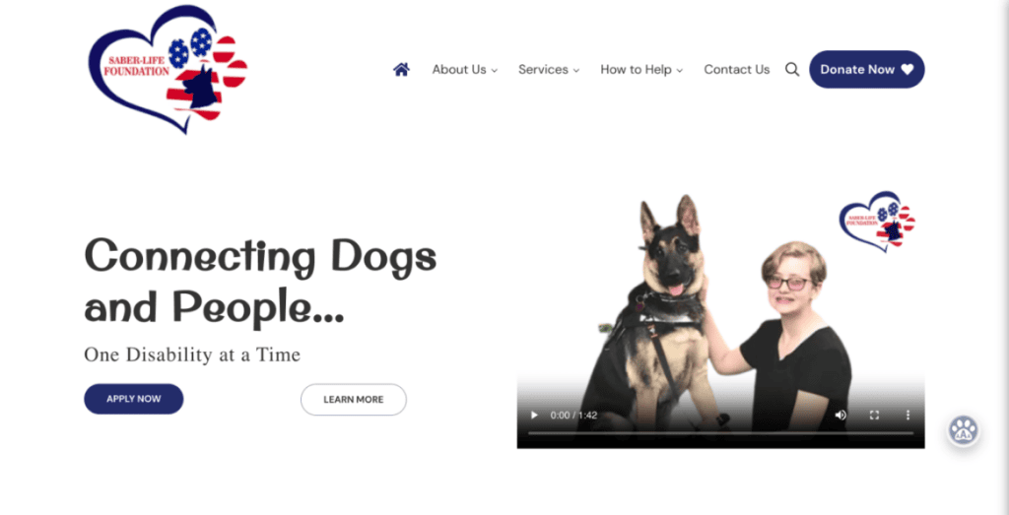Open the video's three-dot options menu

click(908, 416)
